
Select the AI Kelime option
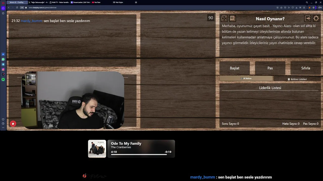[x=246, y=78]
